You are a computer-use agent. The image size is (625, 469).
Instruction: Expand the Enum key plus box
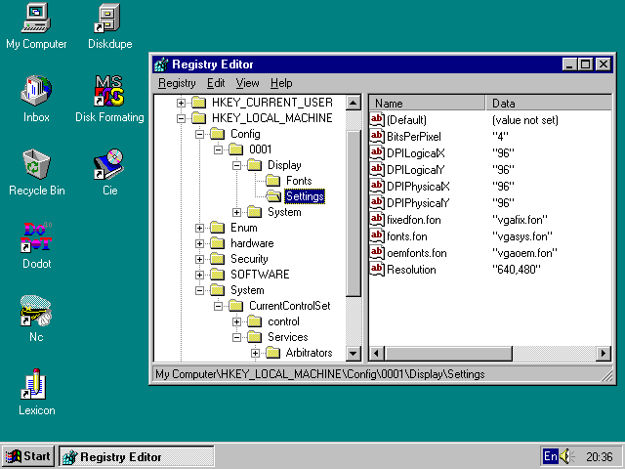click(199, 228)
